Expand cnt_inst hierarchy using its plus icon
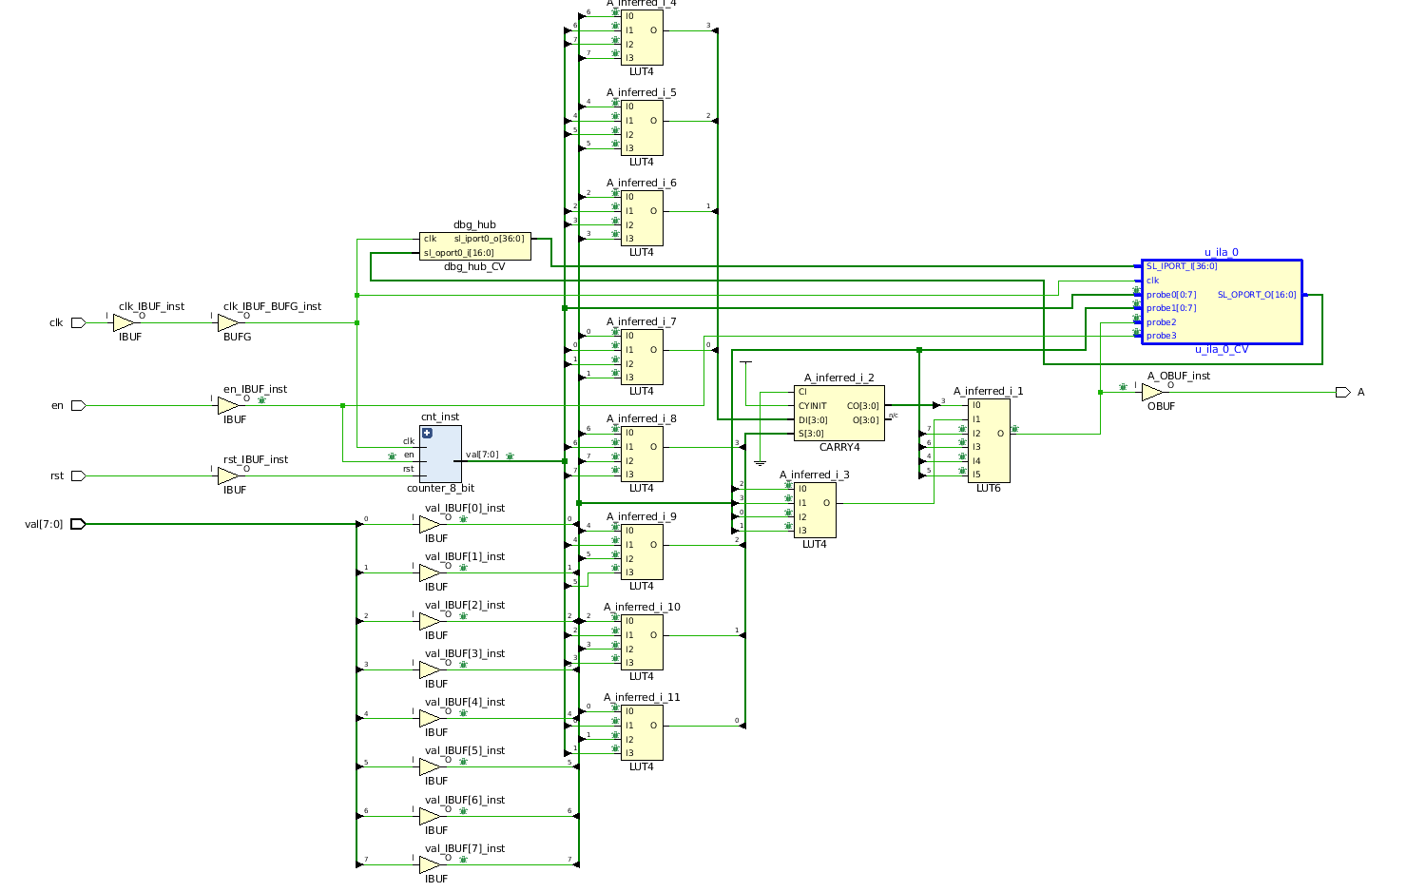This screenshot has height=892, width=1407. pyautogui.click(x=425, y=432)
